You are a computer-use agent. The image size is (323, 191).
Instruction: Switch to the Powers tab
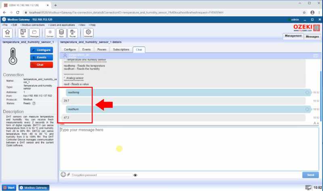click(102, 49)
